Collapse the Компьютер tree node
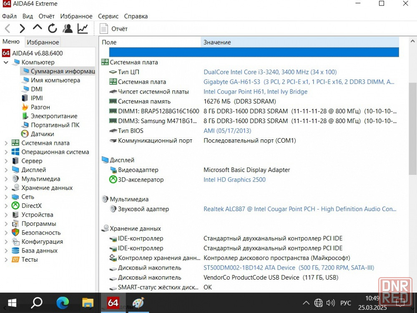Viewport: 417px width, 313px height. click(6, 63)
